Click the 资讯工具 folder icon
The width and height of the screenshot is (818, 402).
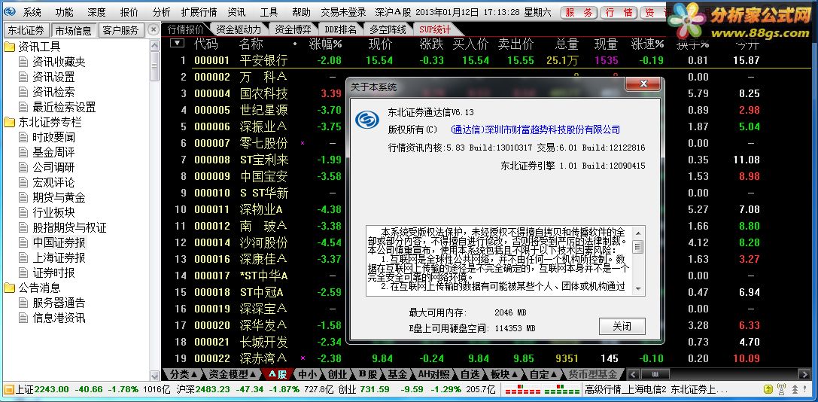[9, 47]
